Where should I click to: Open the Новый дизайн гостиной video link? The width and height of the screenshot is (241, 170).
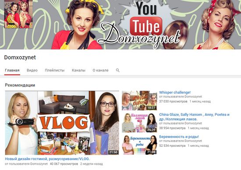click(47, 159)
